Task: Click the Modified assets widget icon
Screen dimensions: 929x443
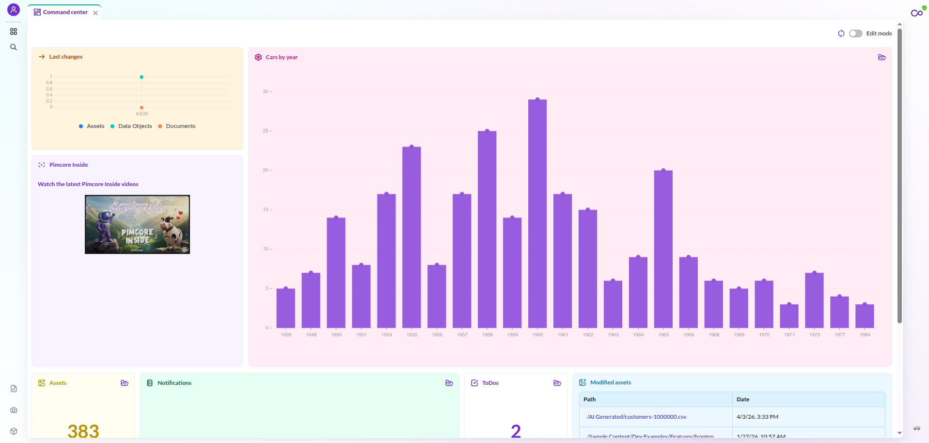Action: [x=583, y=382]
